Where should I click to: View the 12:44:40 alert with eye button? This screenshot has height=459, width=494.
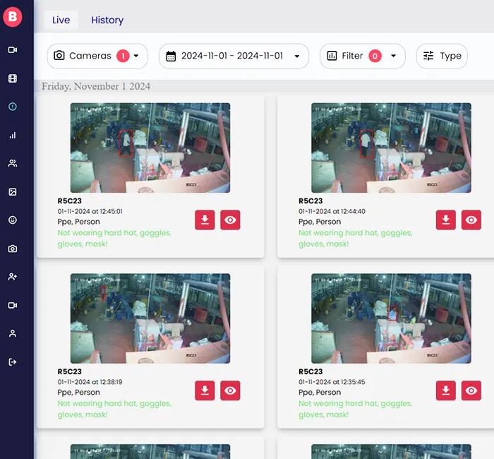471,220
